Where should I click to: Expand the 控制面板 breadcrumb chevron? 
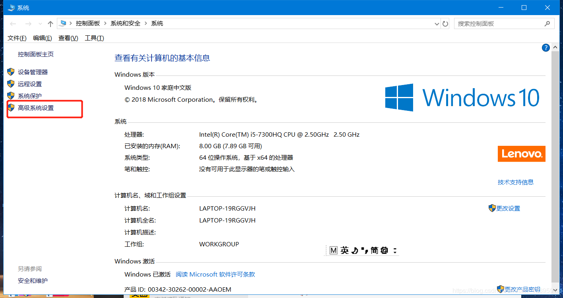pos(105,23)
